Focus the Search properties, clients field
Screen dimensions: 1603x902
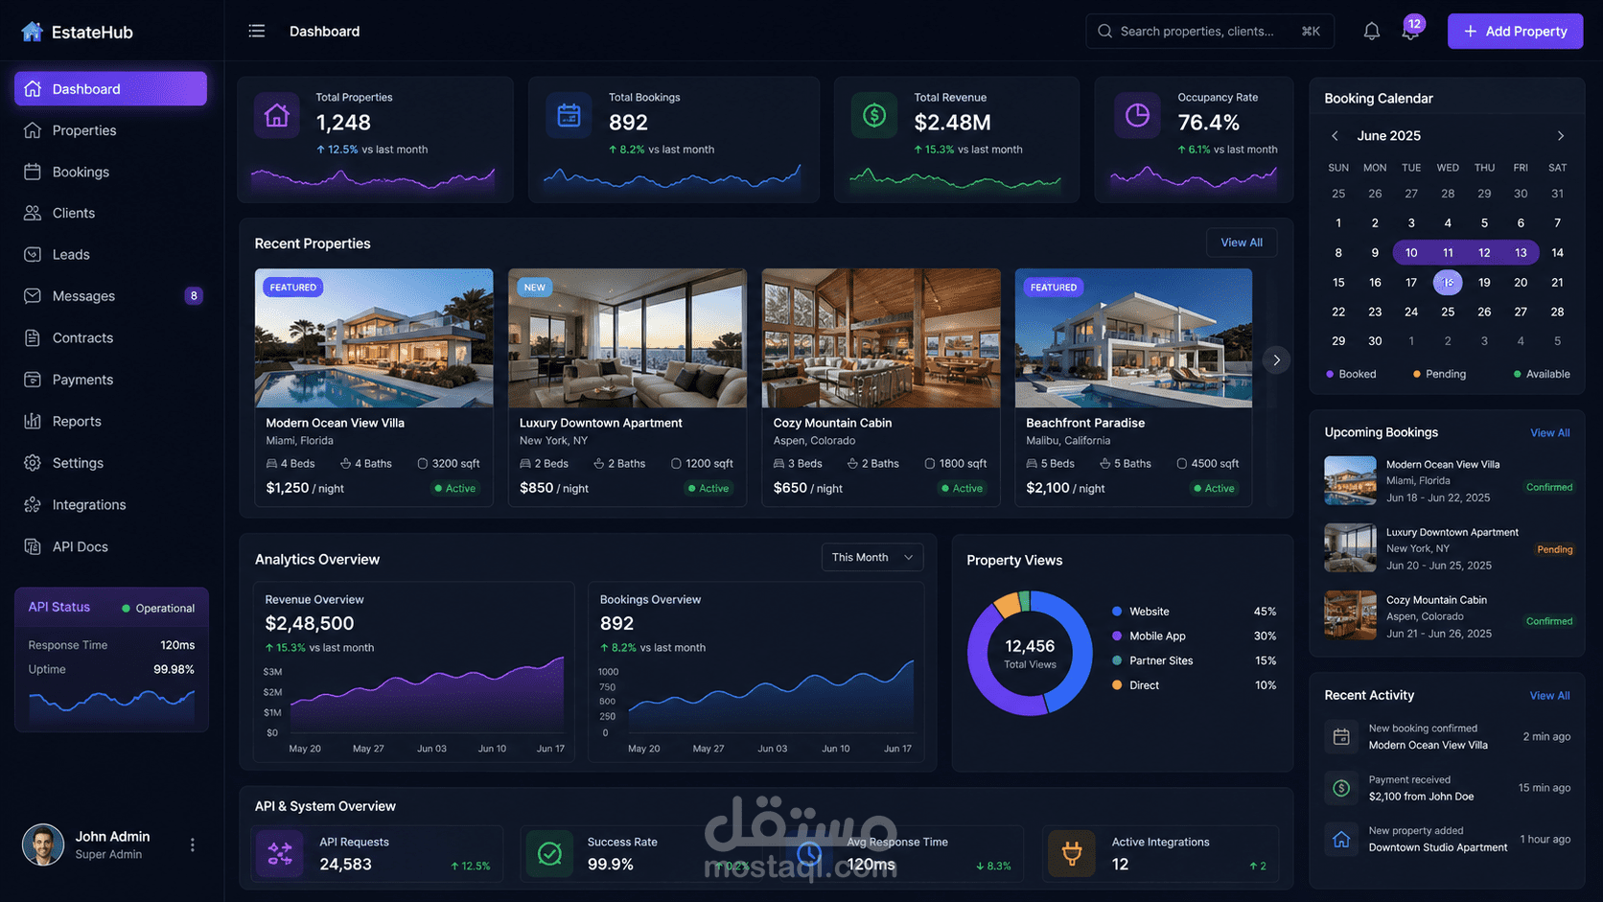[1210, 32]
